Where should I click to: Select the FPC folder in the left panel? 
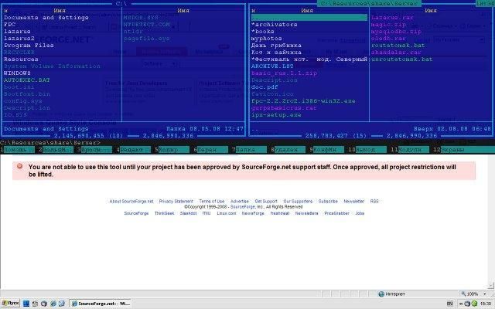click(10, 25)
